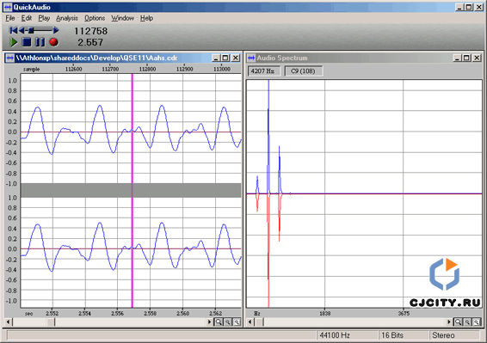Click the magenta playback cursor in the waveform
Image resolution: width=487 pixels, height=343 pixels.
[132, 190]
